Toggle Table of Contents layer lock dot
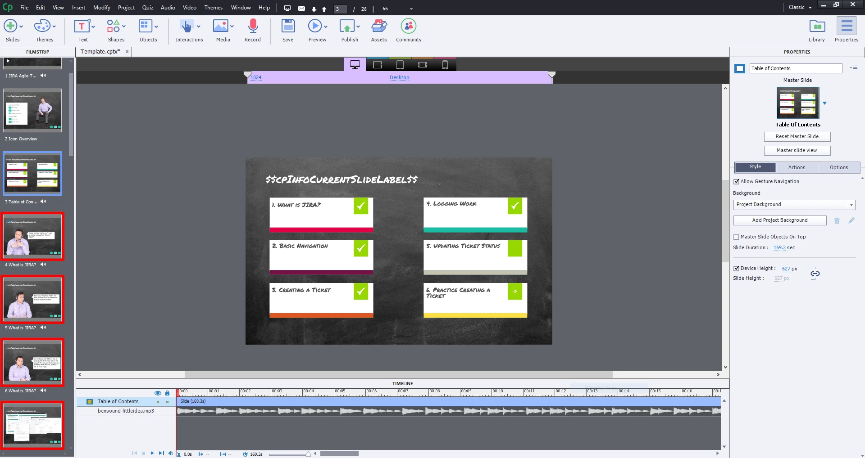 [167, 402]
